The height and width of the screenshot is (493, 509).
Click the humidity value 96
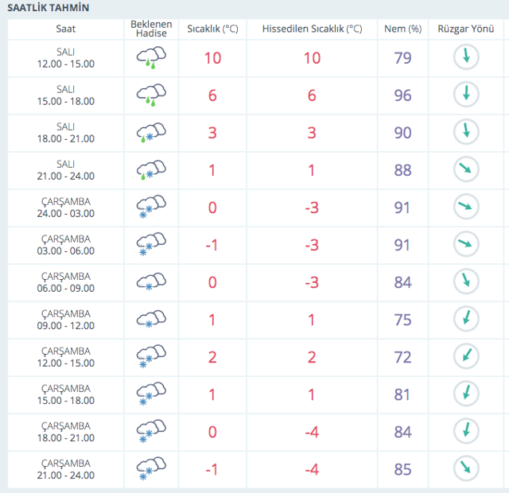pyautogui.click(x=402, y=95)
